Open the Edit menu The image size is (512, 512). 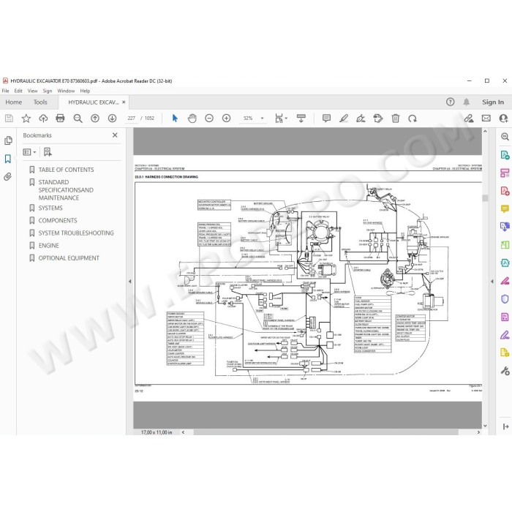coord(18,91)
